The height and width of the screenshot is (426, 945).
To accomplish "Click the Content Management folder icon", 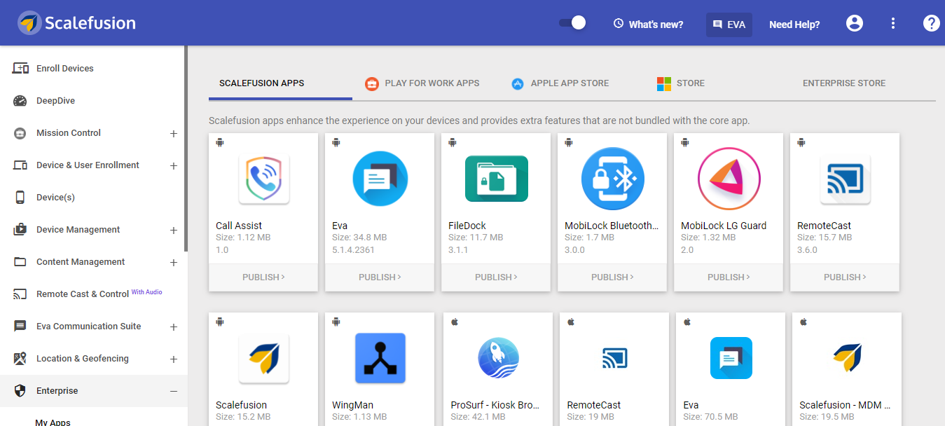I will tap(20, 262).
